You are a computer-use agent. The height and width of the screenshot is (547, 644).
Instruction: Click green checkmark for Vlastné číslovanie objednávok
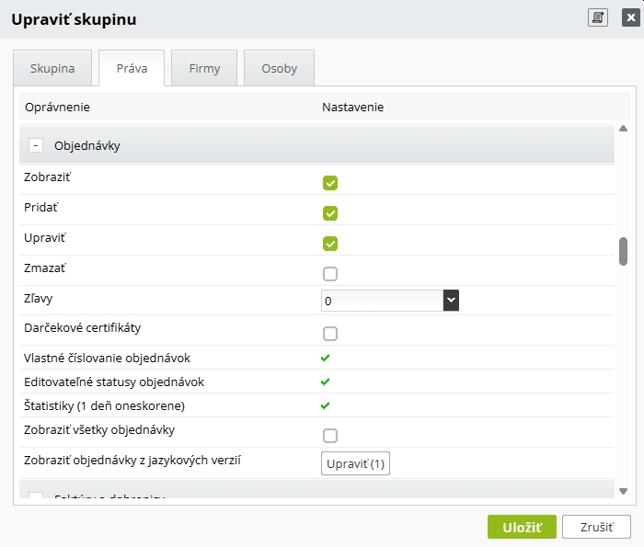tap(326, 358)
